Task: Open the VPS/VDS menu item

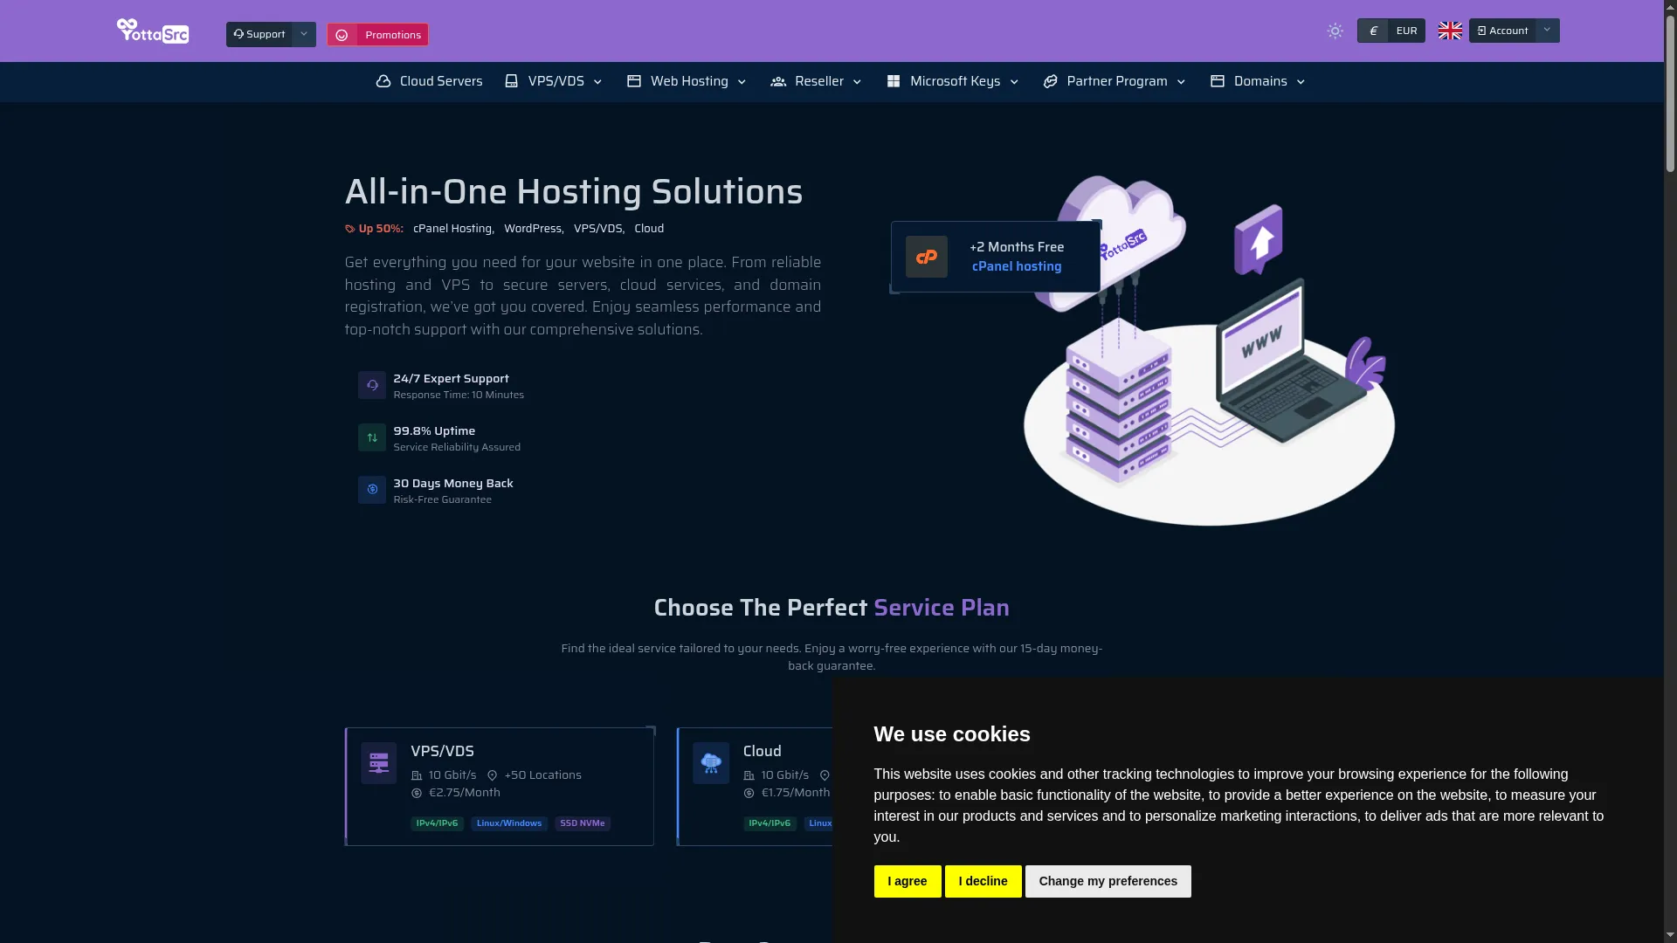Action: (x=554, y=81)
